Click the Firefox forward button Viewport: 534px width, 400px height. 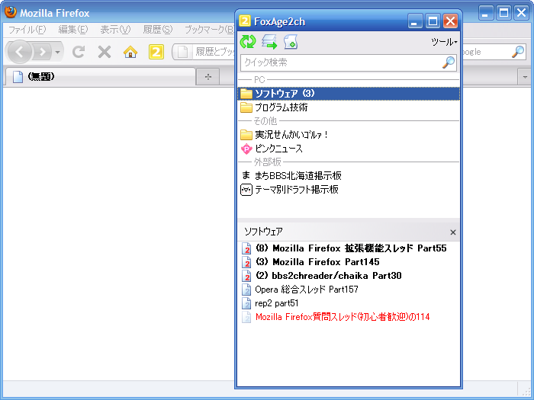pos(43,52)
